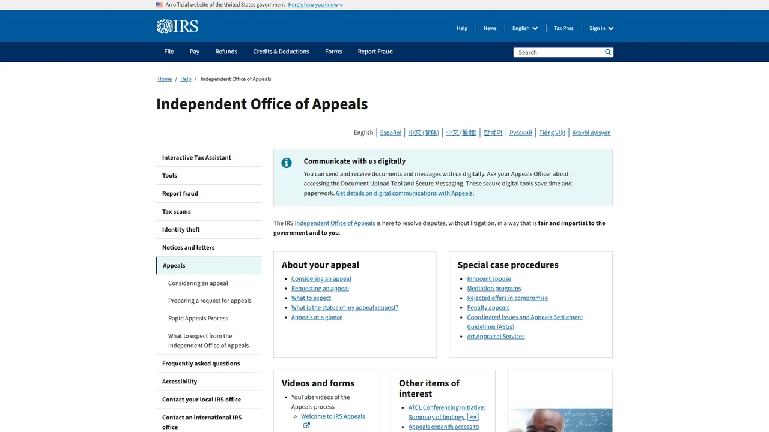Image resolution: width=769 pixels, height=432 pixels.
Task: Go to Tax Pros
Action: (x=564, y=28)
